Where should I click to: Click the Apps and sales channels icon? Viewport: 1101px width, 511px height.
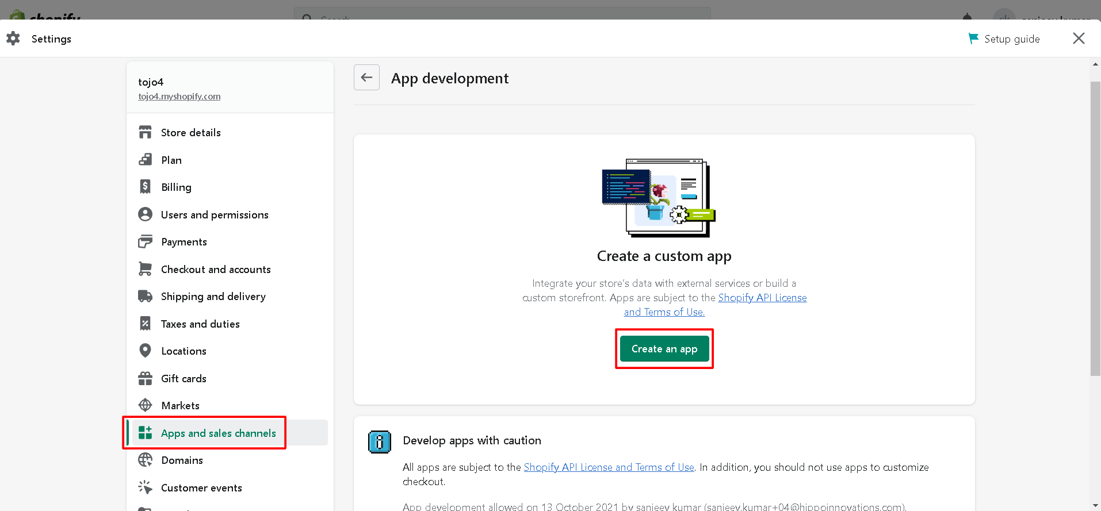pyautogui.click(x=146, y=433)
